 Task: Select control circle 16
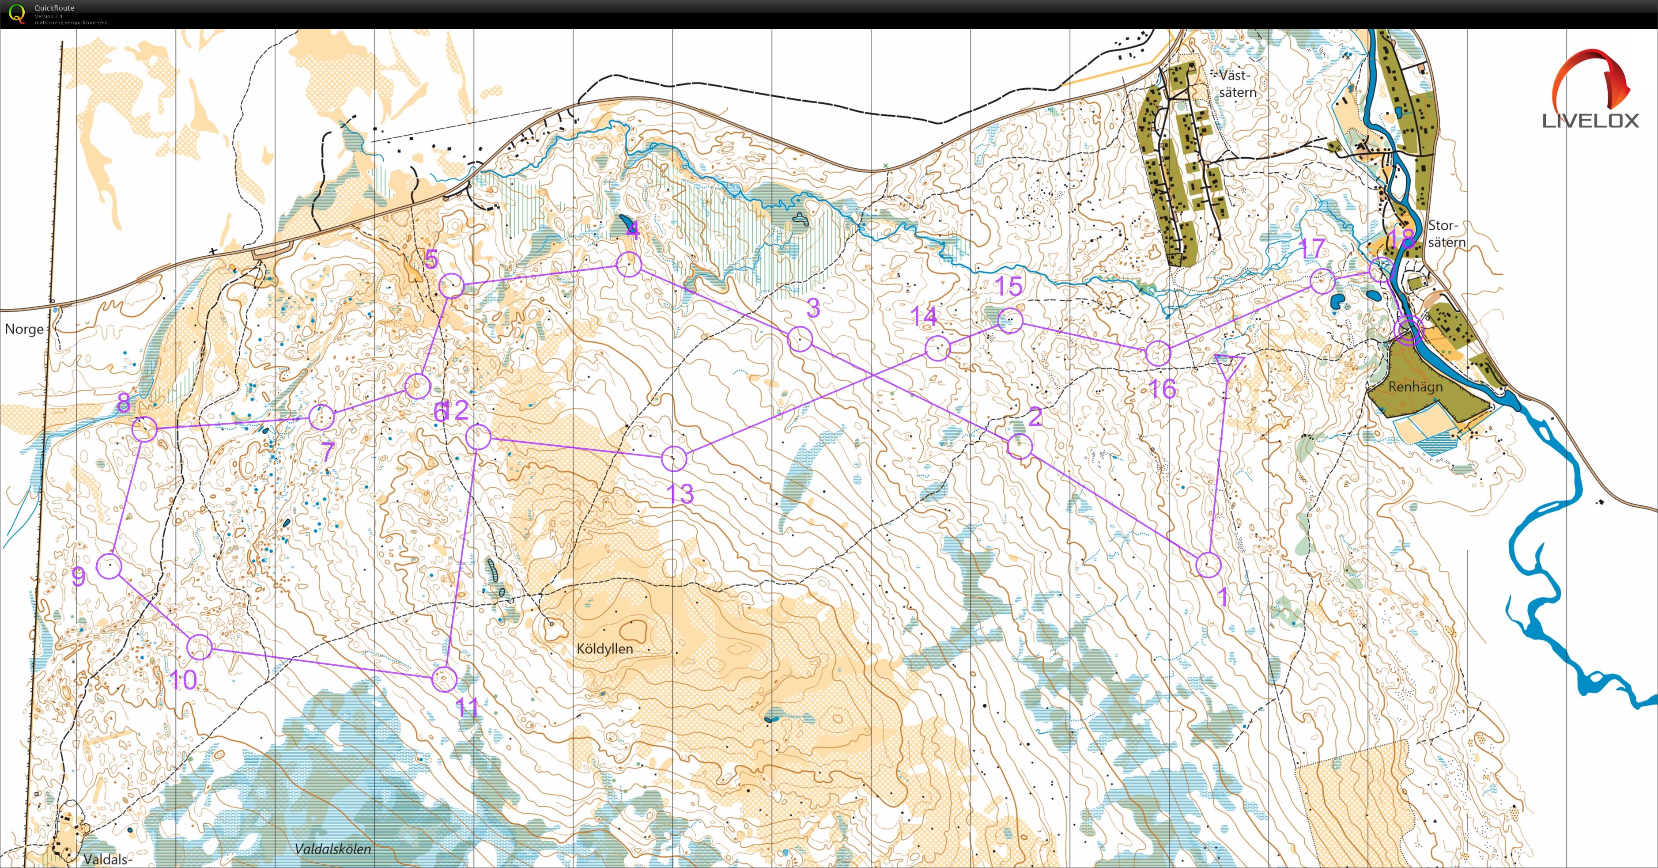[1159, 353]
